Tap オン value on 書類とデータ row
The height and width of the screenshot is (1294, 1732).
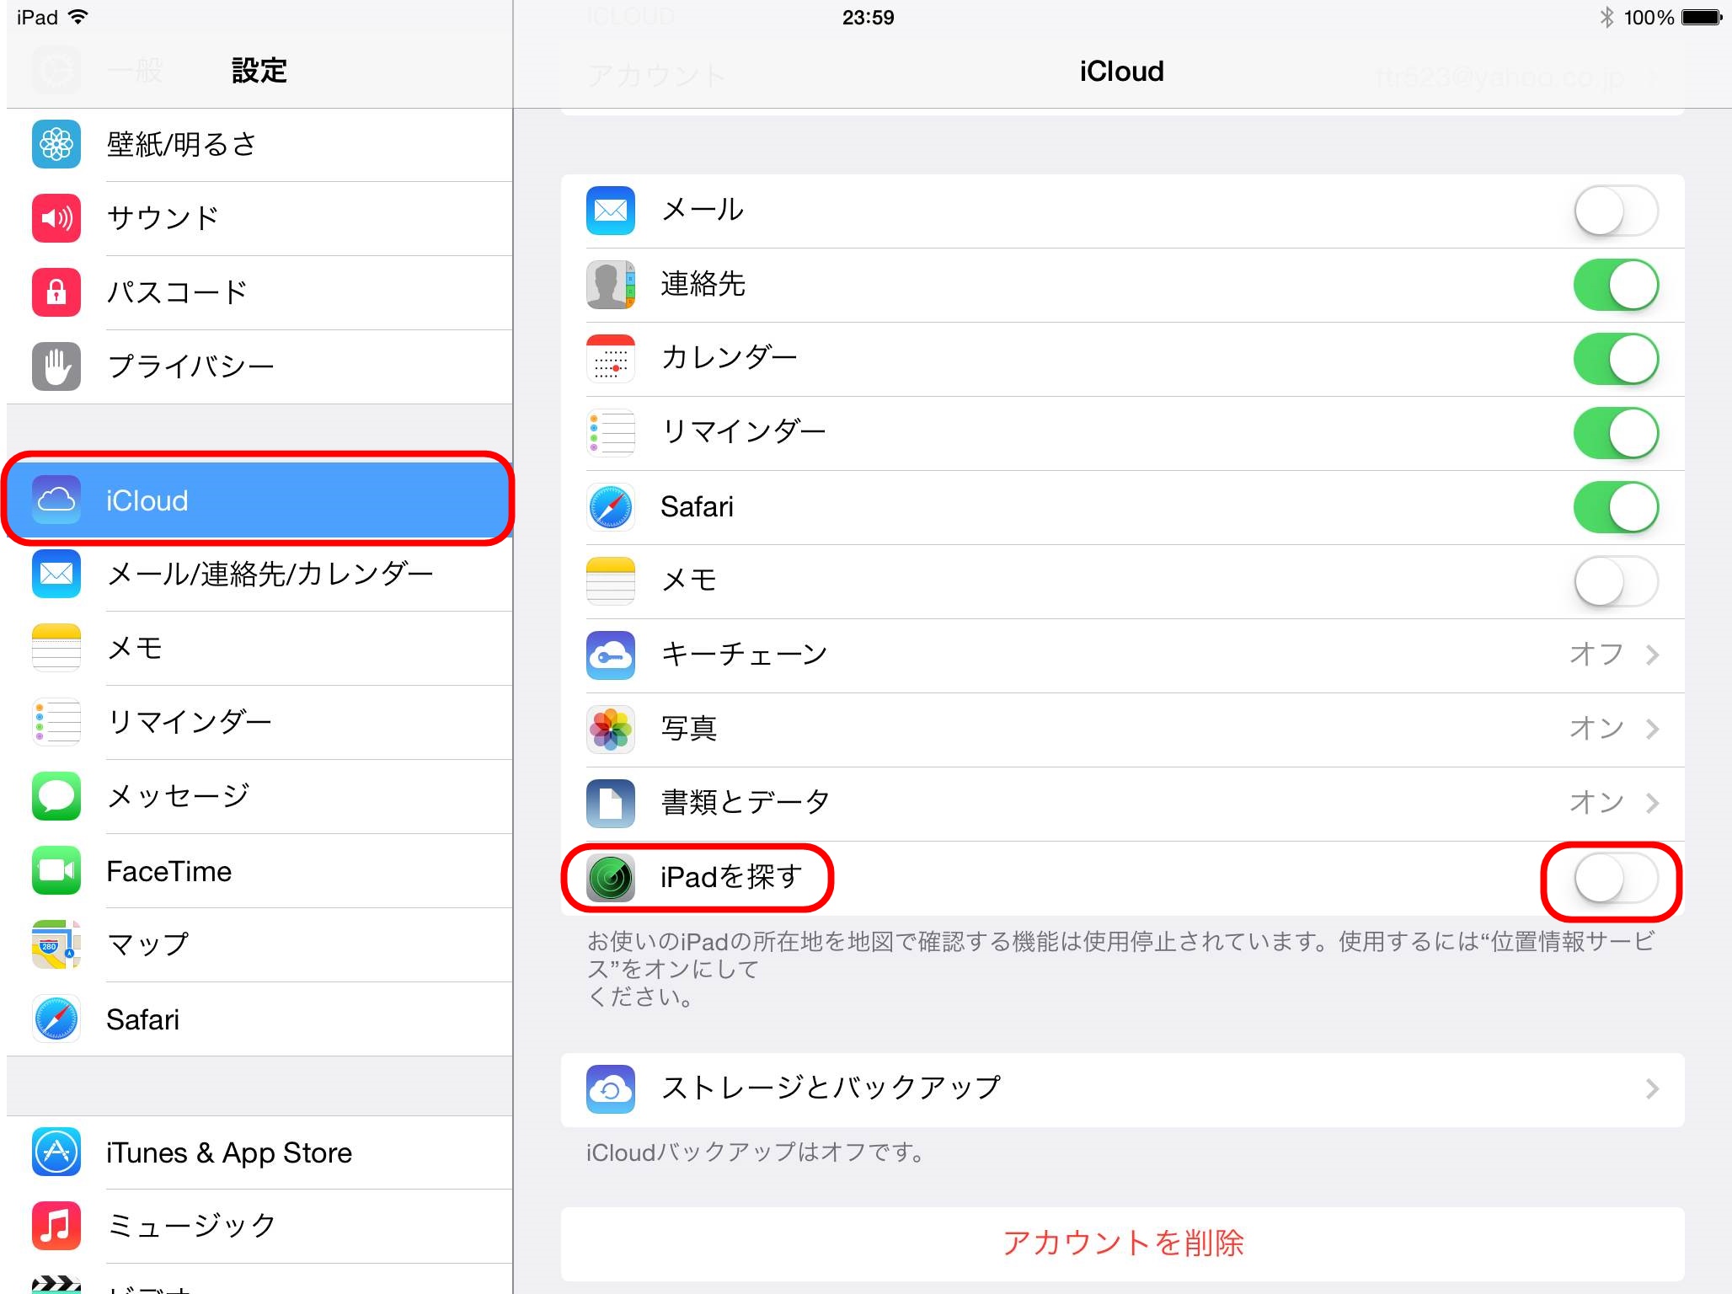pos(1596,803)
